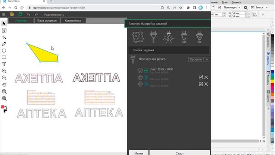
Task: Open the Свойства docker tab in CorelDRAW
Action: click(268, 40)
